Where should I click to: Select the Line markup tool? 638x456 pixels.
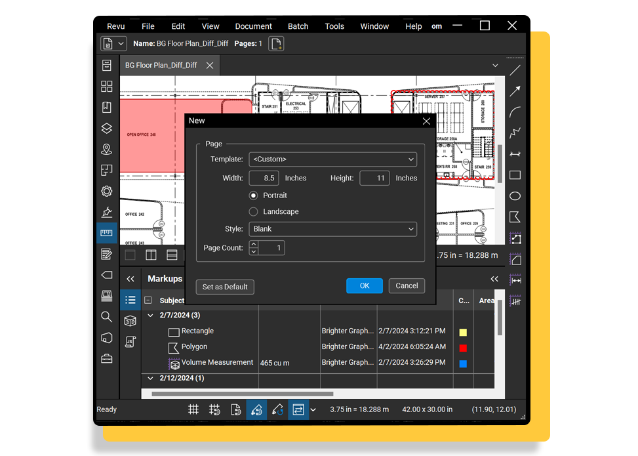(515, 70)
